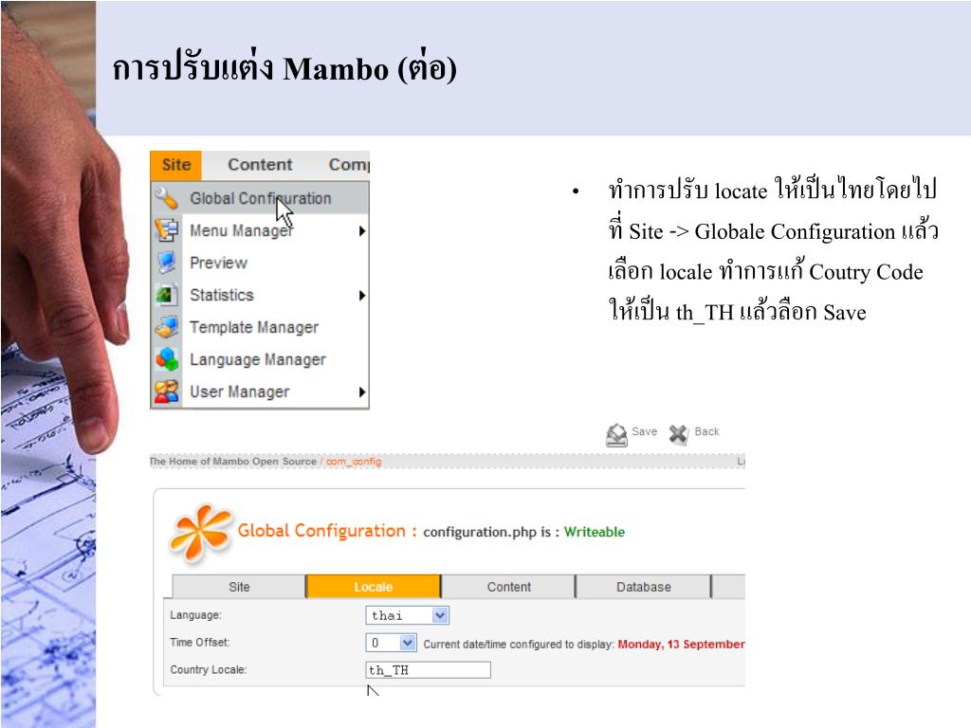Select Menu Manager entry
This screenshot has height=728, width=971.
tap(260, 230)
